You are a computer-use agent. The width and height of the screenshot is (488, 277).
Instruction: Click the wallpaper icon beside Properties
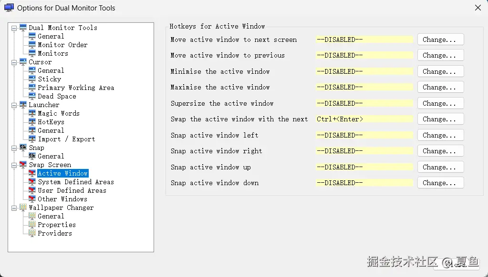(x=32, y=225)
